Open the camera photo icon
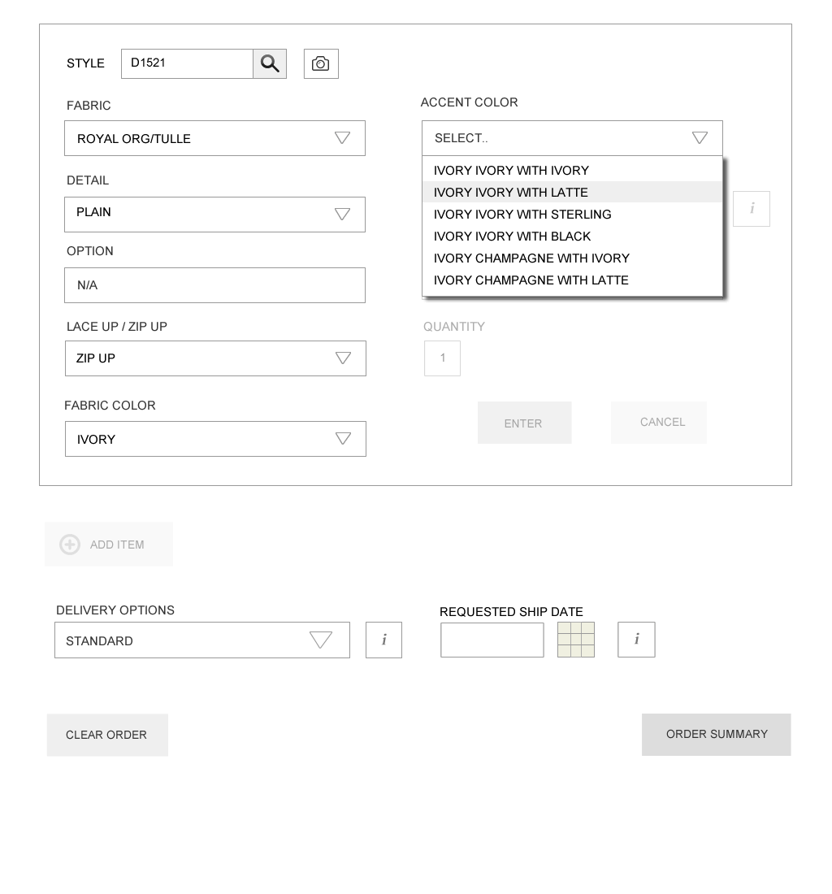This screenshot has width=832, height=894. click(321, 63)
